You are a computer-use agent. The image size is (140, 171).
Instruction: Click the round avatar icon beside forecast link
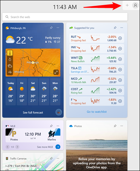(59, 112)
